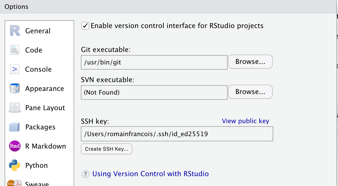Uncheck Enable version control interface for RStudio projects

85,26
